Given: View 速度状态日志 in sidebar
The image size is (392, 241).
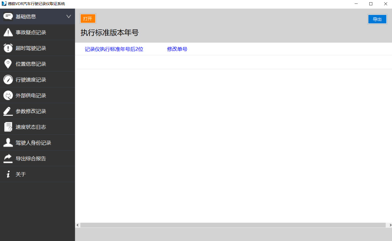Looking at the screenshot, I should 37,127.
